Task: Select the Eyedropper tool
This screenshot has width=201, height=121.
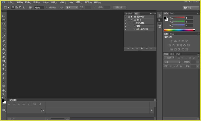Action: (4, 37)
